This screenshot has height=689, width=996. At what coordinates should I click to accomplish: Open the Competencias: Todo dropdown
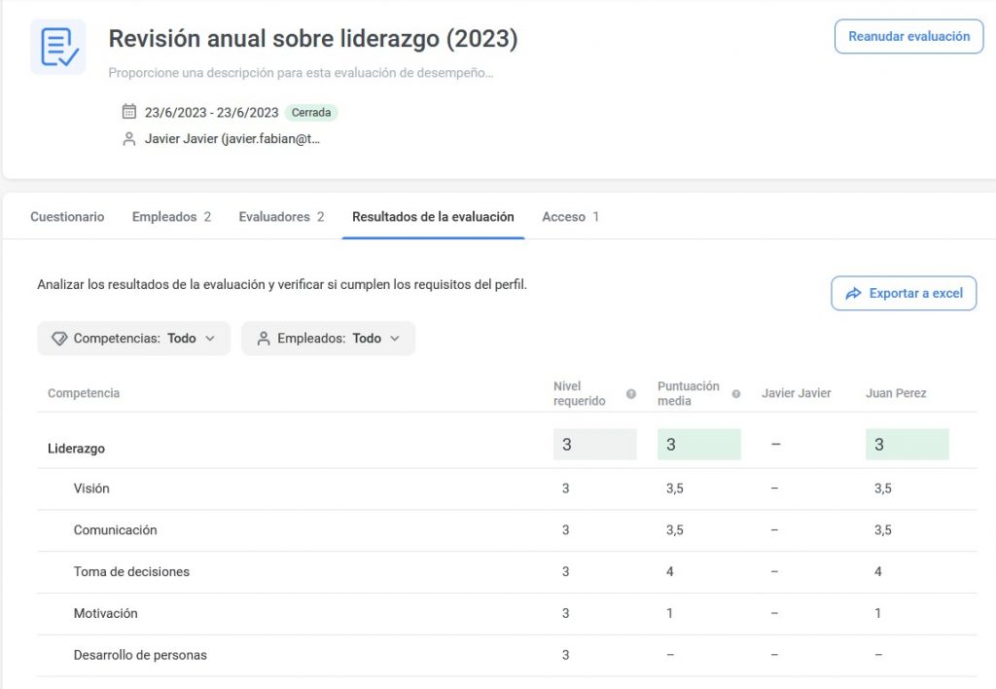point(133,338)
